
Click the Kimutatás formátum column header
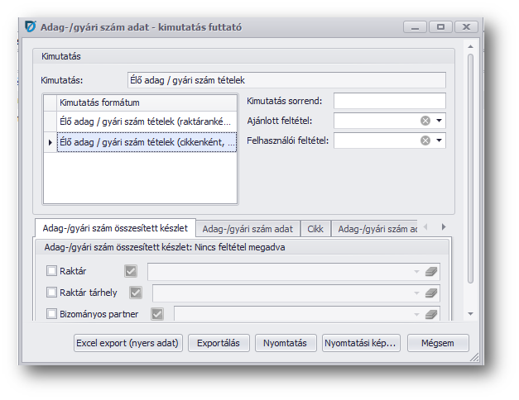point(147,102)
